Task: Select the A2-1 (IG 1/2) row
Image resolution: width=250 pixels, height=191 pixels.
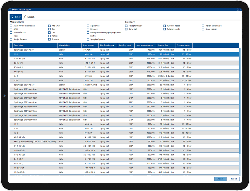Action: coord(124,59)
